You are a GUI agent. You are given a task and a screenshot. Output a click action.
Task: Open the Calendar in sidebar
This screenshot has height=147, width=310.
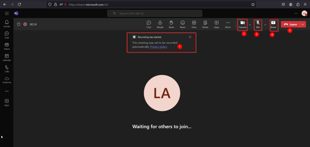pos(7,58)
